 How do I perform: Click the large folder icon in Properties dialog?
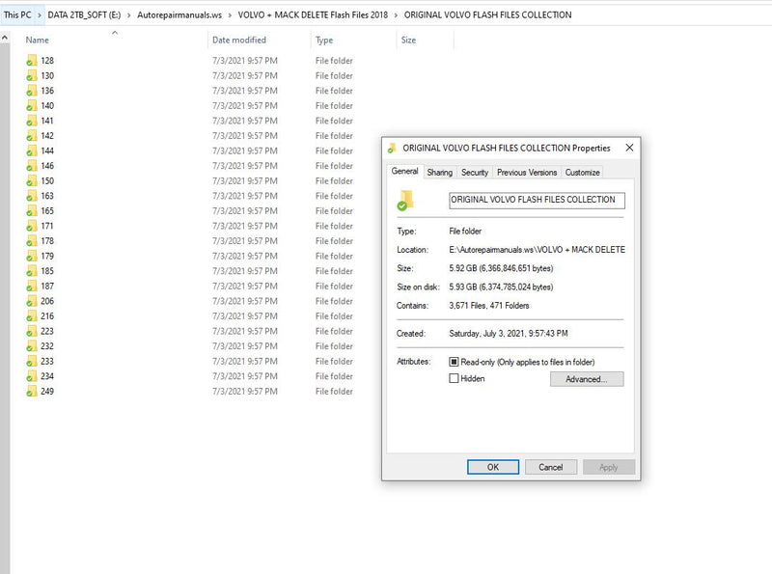click(404, 201)
